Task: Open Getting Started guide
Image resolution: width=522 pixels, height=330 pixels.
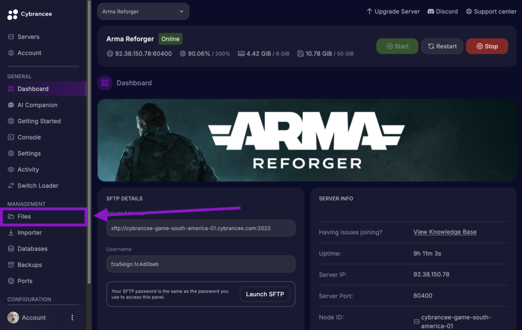Action: 39,121
